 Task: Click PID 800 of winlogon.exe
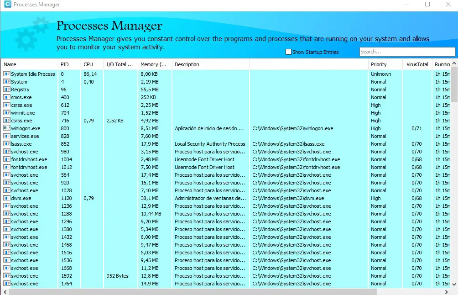pos(65,128)
